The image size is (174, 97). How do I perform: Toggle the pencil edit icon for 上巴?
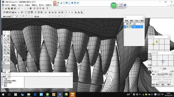click(x=130, y=24)
